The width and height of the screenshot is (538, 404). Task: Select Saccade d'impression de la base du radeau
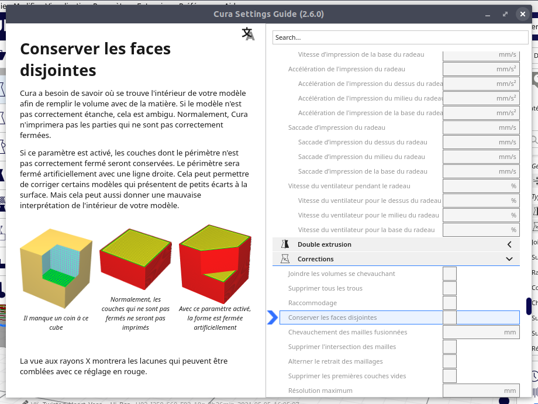pos(363,171)
